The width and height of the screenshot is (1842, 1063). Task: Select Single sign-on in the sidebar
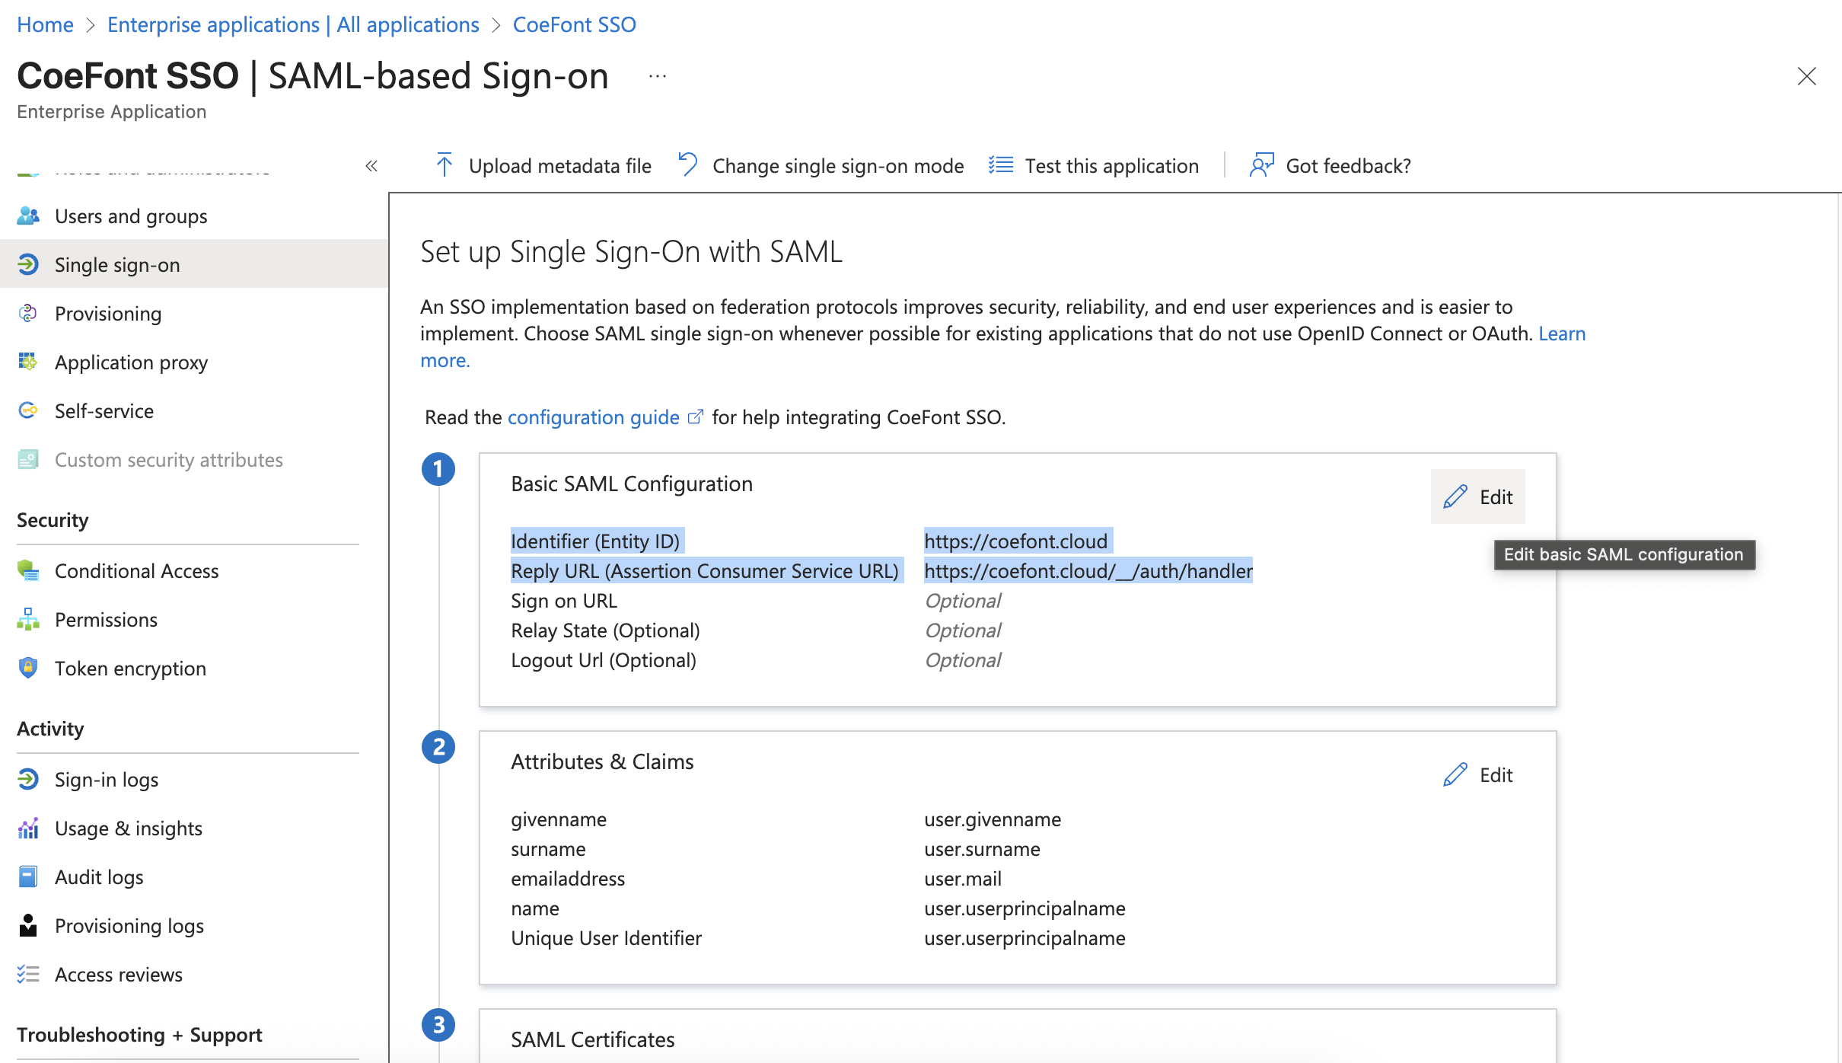tap(194, 265)
